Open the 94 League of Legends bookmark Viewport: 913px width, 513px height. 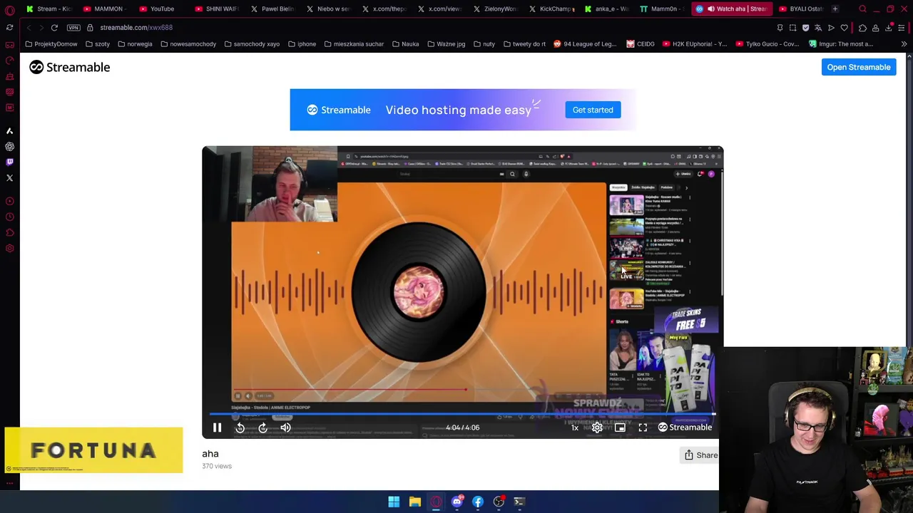tap(585, 44)
